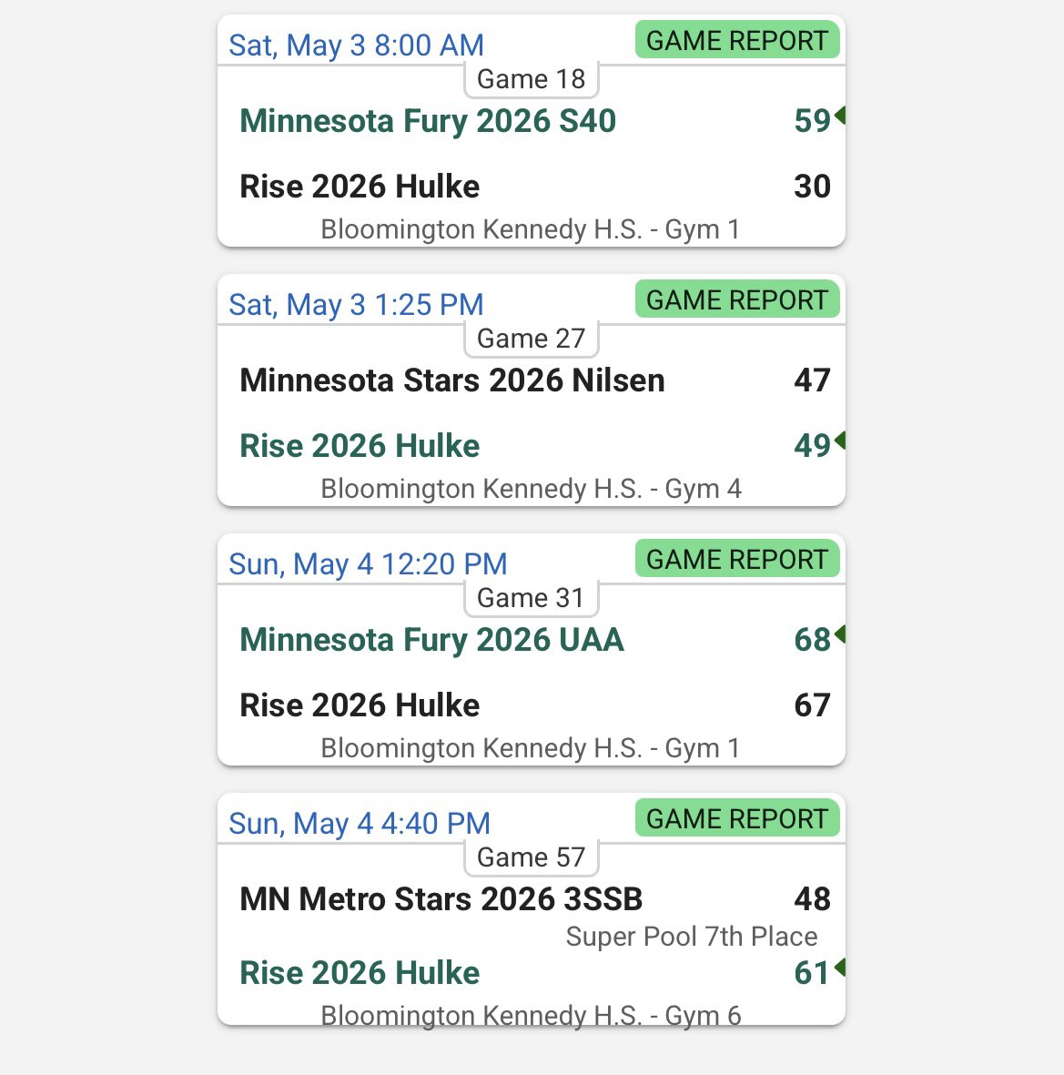Click Bloomington Kennedy H.S. - Gym 4 location

pyautogui.click(x=532, y=489)
